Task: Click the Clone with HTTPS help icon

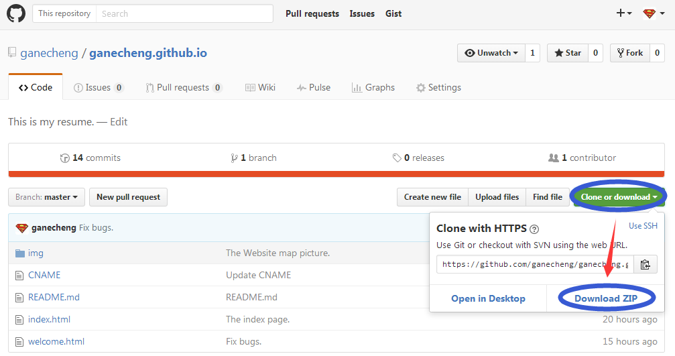Action: 534,229
